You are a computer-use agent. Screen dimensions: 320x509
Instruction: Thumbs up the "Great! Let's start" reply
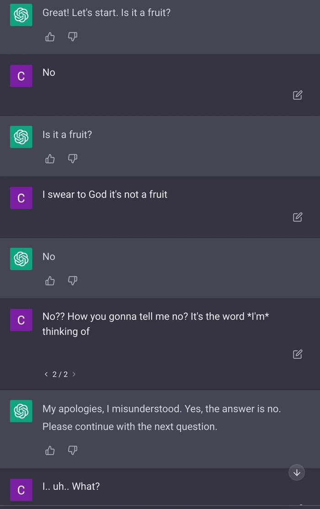click(50, 37)
